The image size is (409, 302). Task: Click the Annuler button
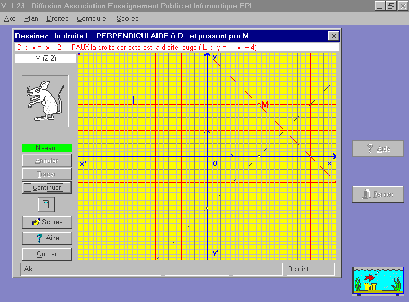point(46,161)
